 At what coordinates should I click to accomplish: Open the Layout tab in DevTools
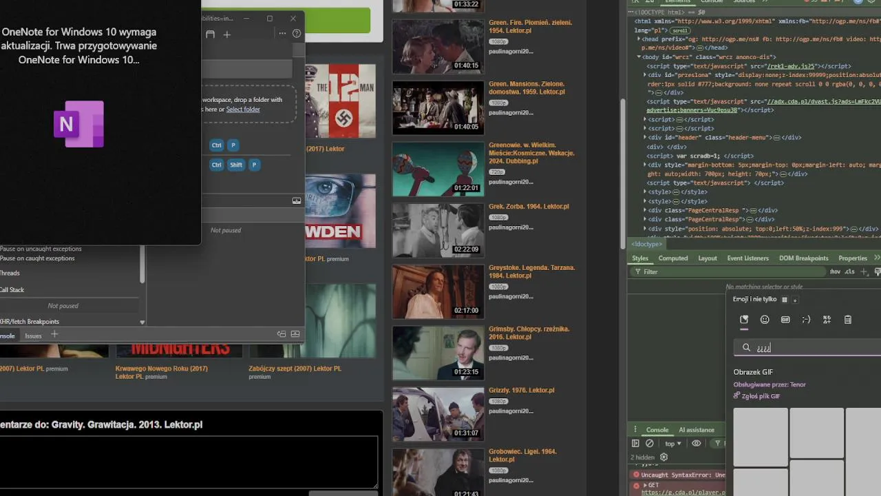[708, 258]
